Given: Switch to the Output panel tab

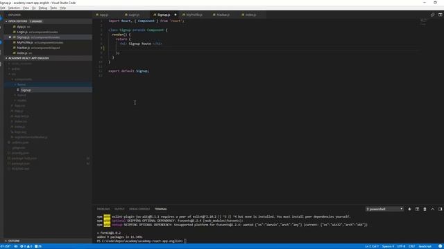Looking at the screenshot, I should click(x=119, y=209).
